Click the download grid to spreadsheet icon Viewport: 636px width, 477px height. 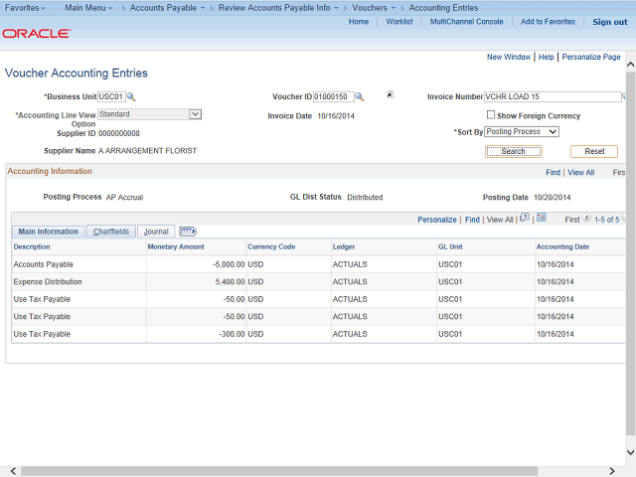tap(543, 219)
